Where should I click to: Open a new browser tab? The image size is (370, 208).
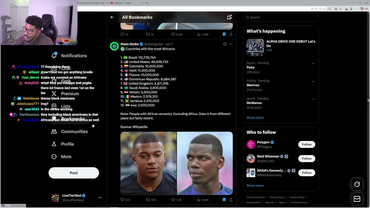(147, 3)
